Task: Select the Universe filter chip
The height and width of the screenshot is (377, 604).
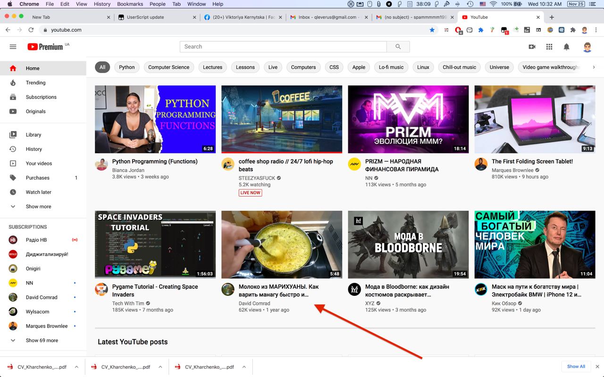Action: [x=499, y=67]
